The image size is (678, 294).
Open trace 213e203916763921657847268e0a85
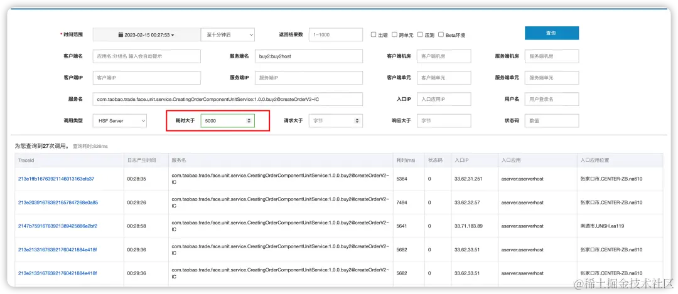58,202
